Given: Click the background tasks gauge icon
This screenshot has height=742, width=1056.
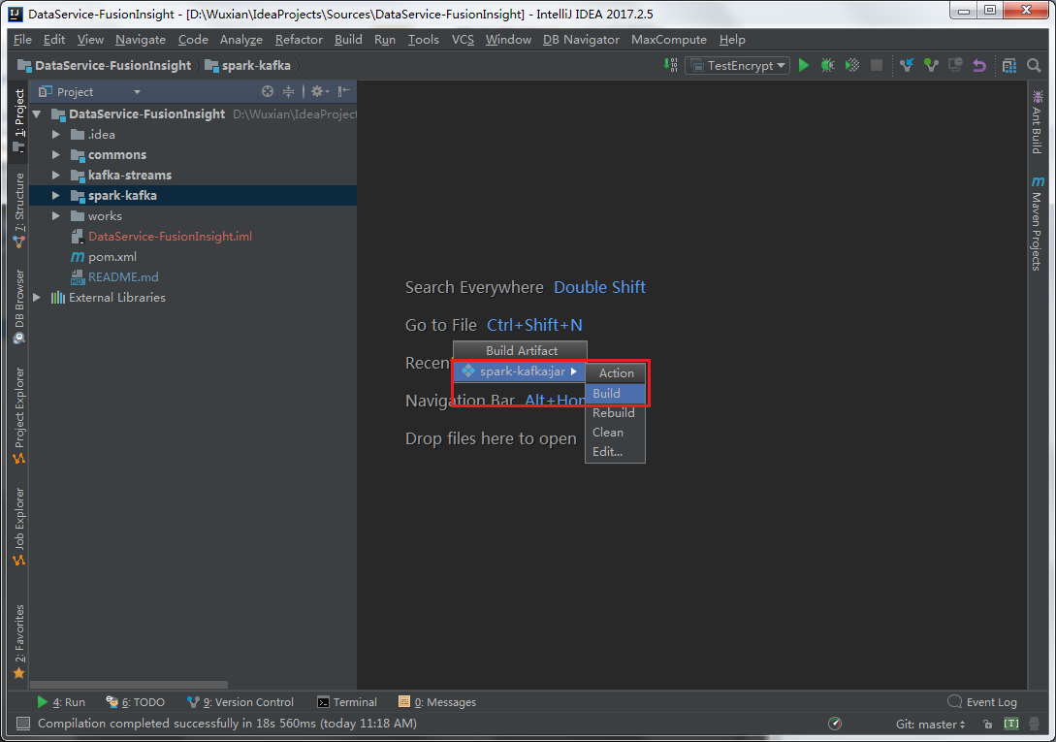Looking at the screenshot, I should pos(835,724).
